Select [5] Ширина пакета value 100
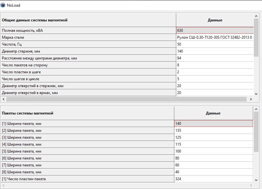 coord(213,151)
